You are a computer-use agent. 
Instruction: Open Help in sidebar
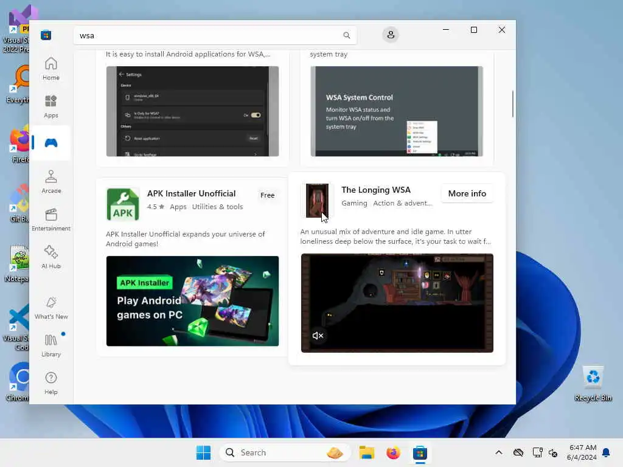coord(51,383)
